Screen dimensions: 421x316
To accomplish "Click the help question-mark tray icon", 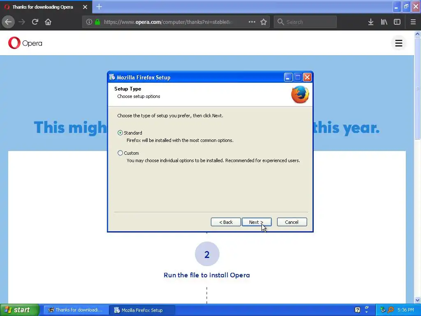I will coord(357,310).
